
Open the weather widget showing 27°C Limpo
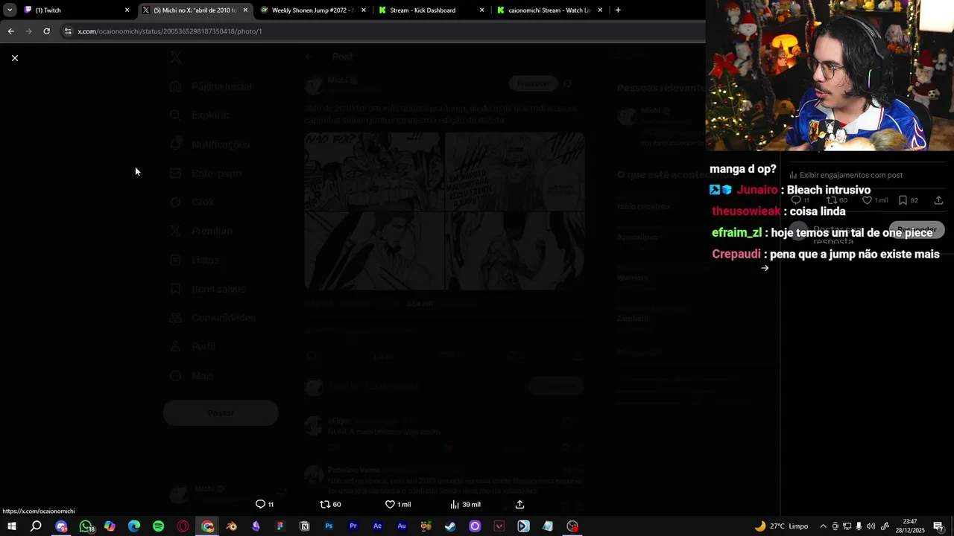click(x=781, y=526)
